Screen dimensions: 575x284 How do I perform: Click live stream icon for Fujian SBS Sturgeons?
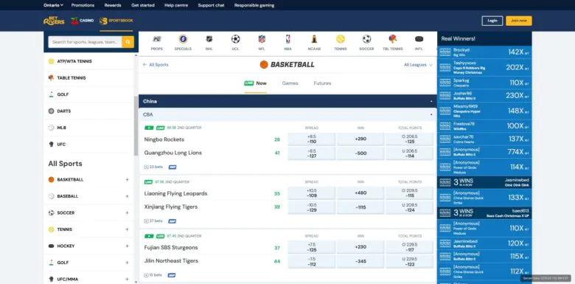point(149,236)
